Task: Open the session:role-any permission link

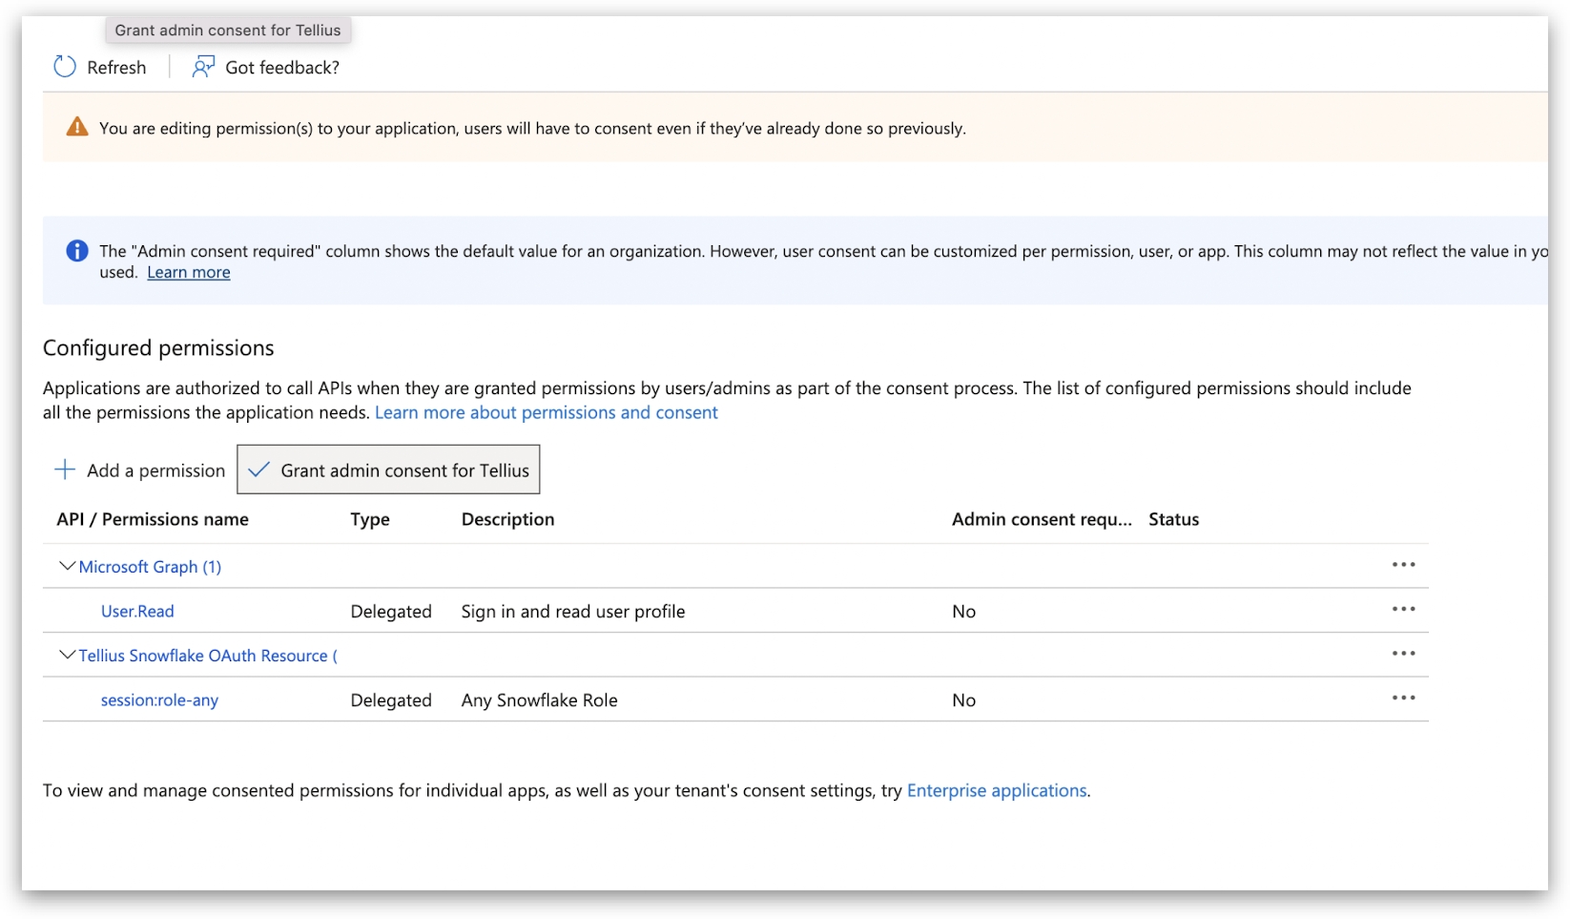Action: click(x=159, y=700)
